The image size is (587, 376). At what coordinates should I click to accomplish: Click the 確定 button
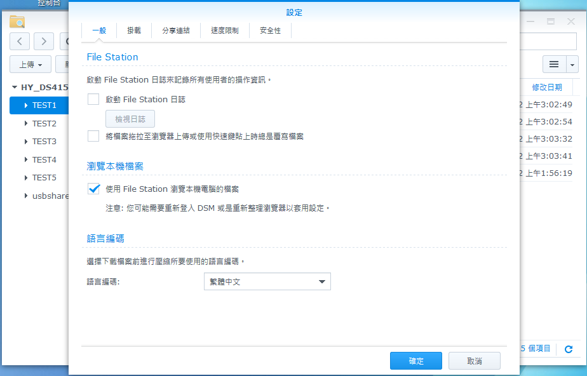tap(416, 361)
